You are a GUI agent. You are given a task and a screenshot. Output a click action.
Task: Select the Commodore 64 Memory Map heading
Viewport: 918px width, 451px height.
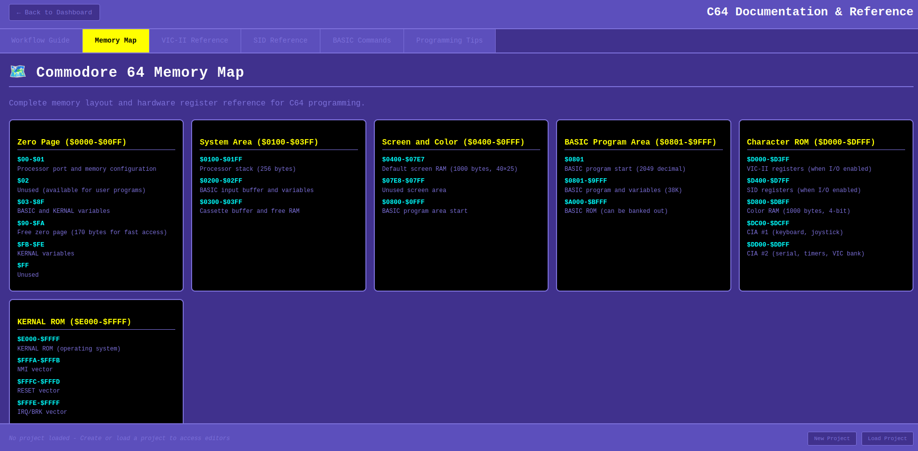[140, 72]
